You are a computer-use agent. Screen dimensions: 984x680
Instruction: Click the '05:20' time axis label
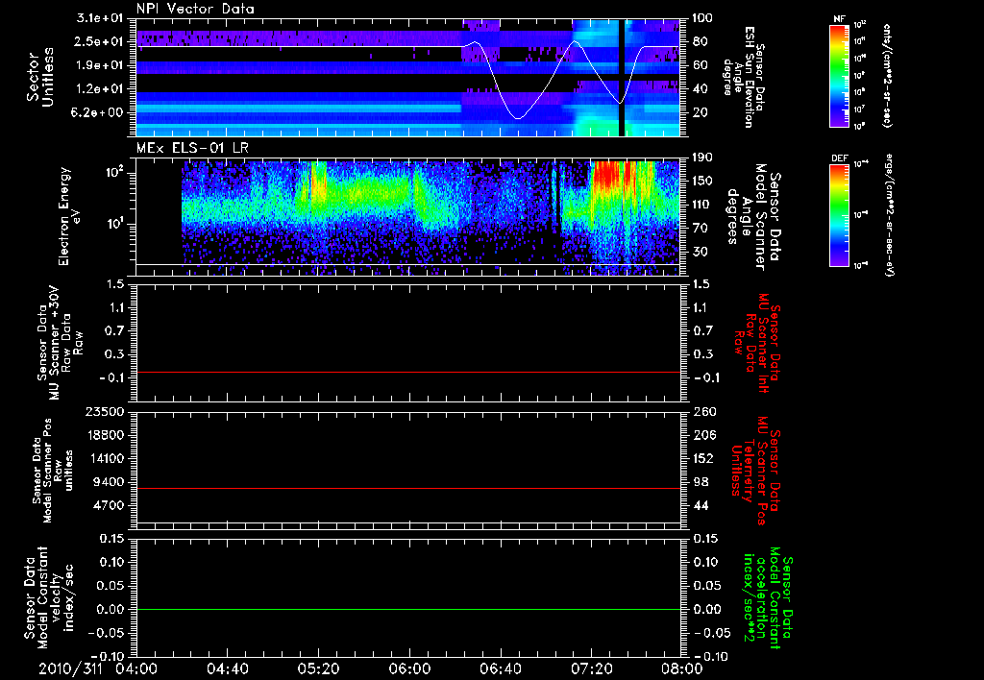pos(318,668)
